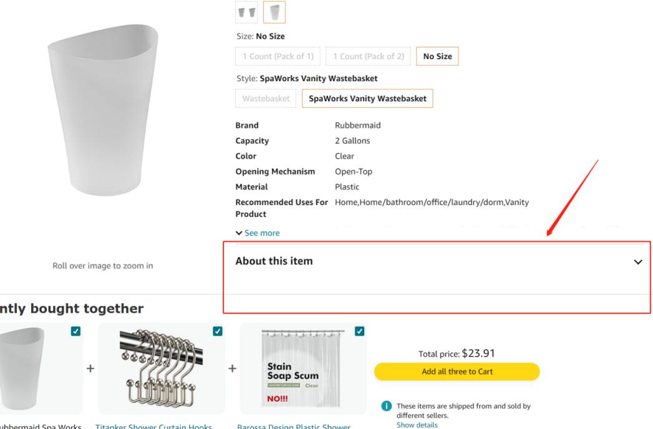The image size is (653, 429).
Task: Click the blue info icon beside seller notice
Action: point(385,407)
